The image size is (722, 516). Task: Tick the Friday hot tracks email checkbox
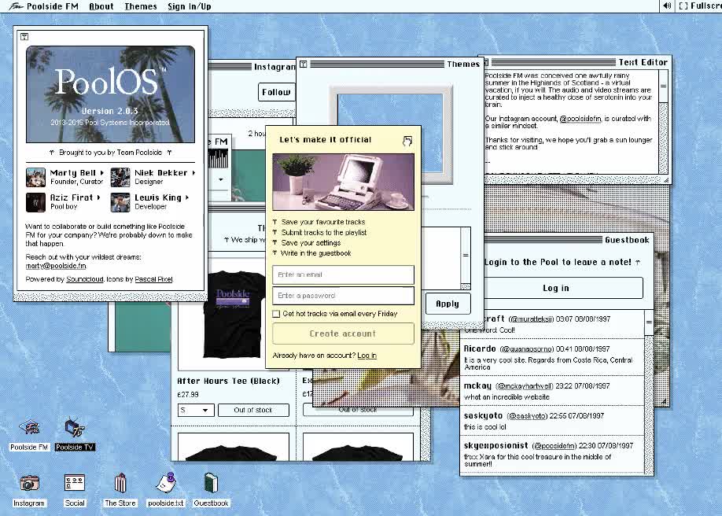(276, 314)
